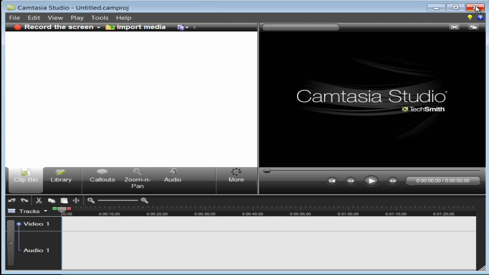The image size is (489, 275).
Task: Click the timeline zoom slider track
Action: pos(118,200)
